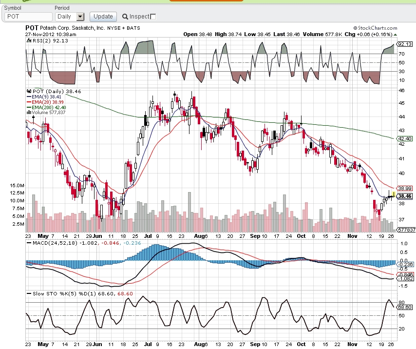Click the 'Chg +0.06 (+0.16%)' header value
Image resolution: width=416 pixels, height=349 pixels.
369,34
